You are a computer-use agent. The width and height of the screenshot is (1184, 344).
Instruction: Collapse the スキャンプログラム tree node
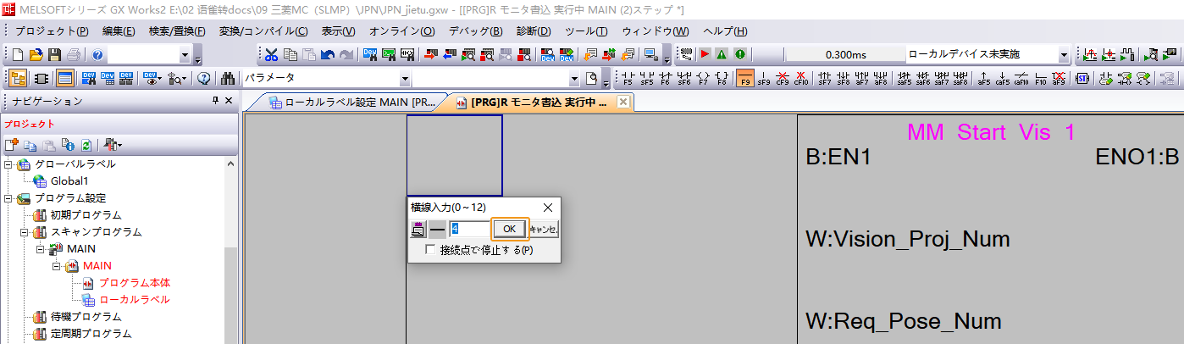pyautogui.click(x=24, y=232)
